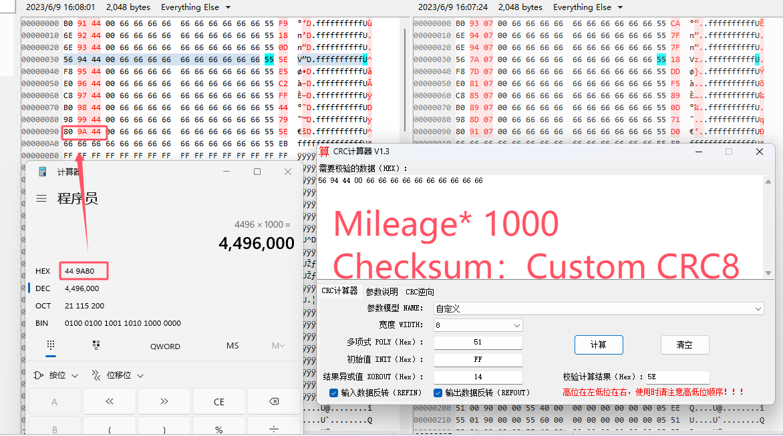Uncheck the REFIN input reflection checkbox

tap(333, 393)
